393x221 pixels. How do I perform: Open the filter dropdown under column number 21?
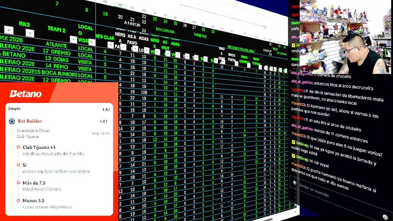pos(135,48)
